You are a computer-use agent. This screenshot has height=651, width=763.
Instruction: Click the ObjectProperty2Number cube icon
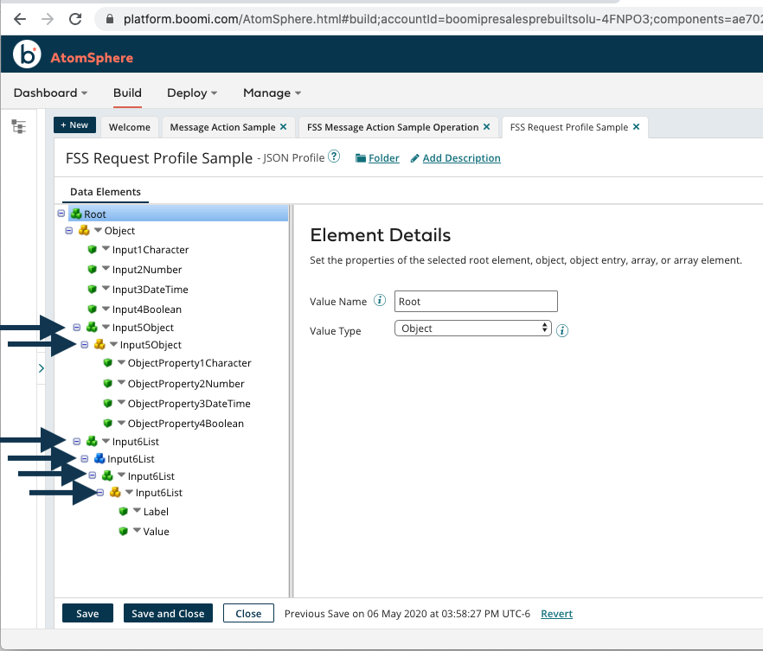[107, 383]
